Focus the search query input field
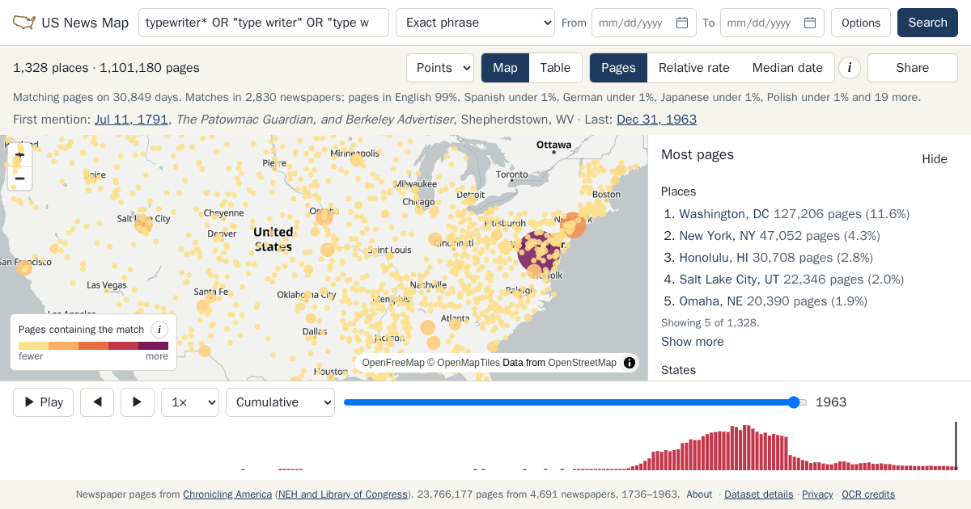Image resolution: width=971 pixels, height=509 pixels. tap(264, 23)
